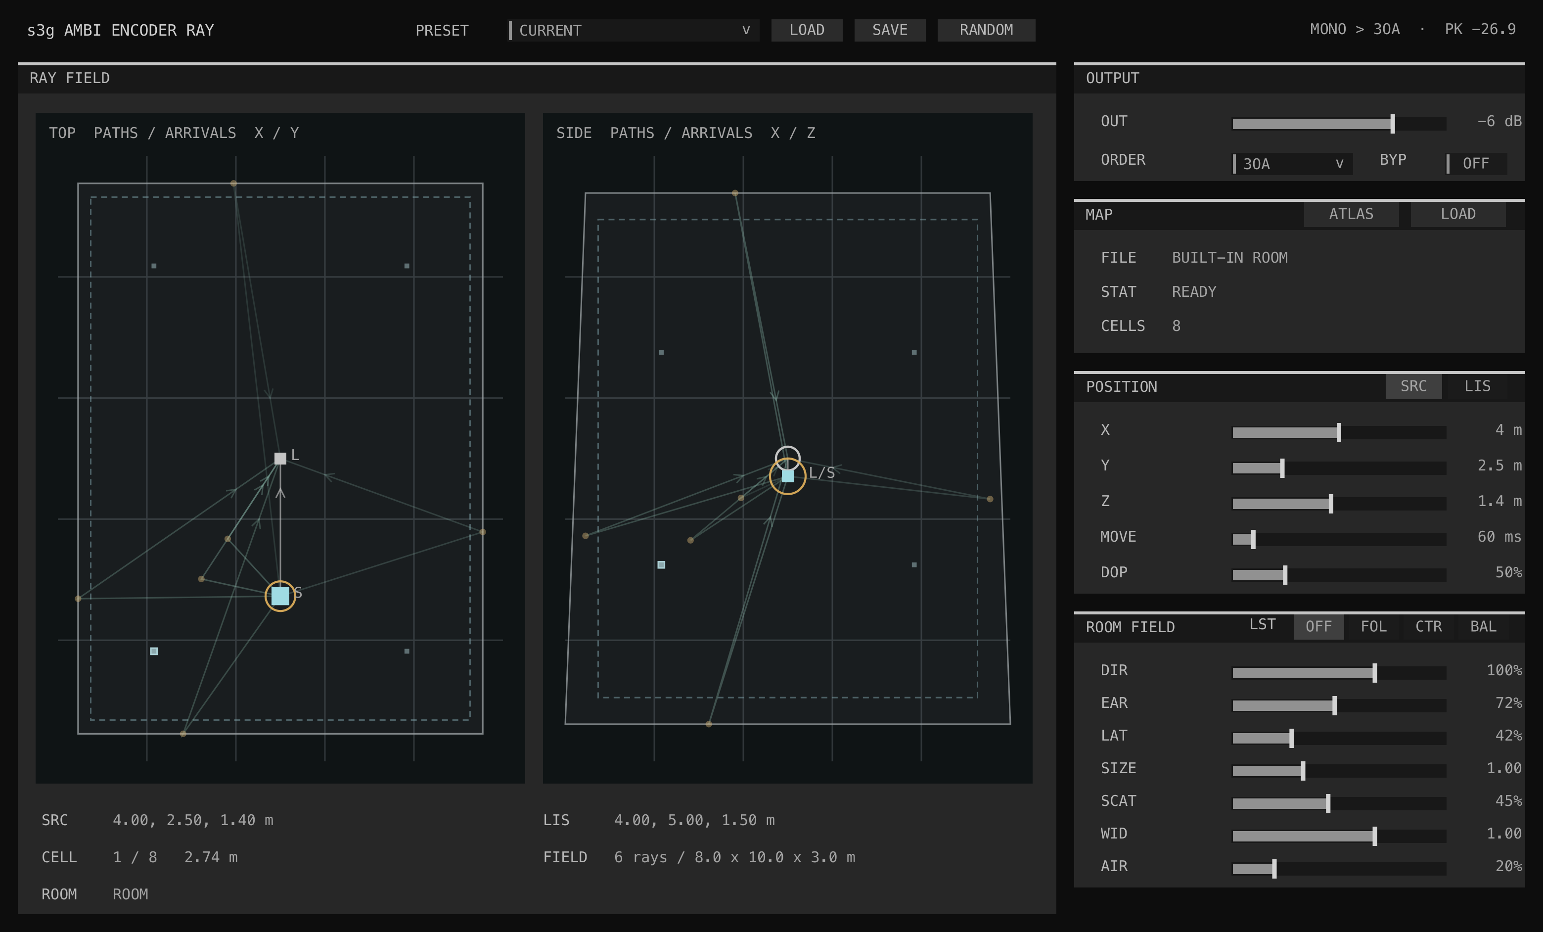
Task: Click the FIELD readout 6 rays / 8.0 x 10.0 x 3.0 m
Action: (734, 857)
